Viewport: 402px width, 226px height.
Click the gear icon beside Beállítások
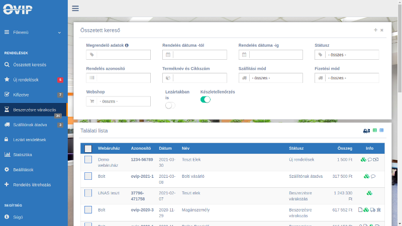tap(7, 169)
